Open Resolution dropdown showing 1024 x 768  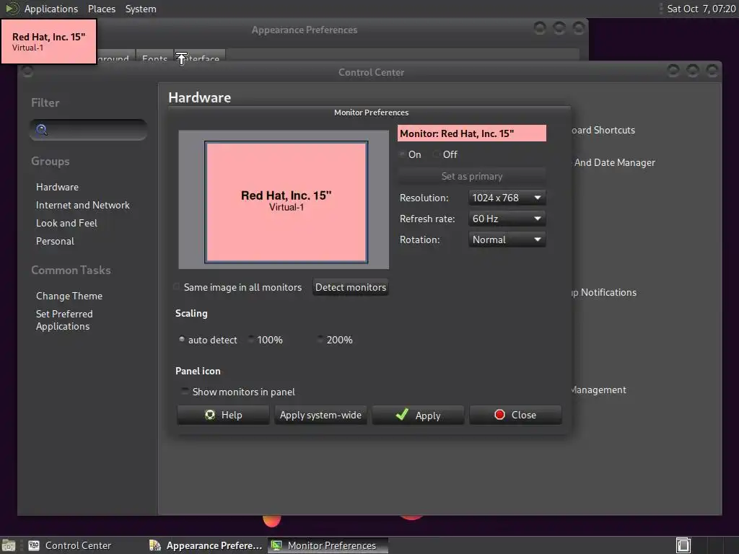coord(507,198)
